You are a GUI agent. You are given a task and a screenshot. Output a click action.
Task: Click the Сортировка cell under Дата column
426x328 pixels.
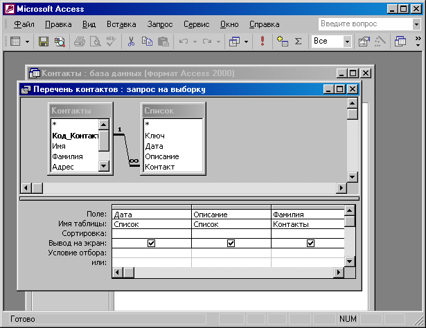pos(152,234)
